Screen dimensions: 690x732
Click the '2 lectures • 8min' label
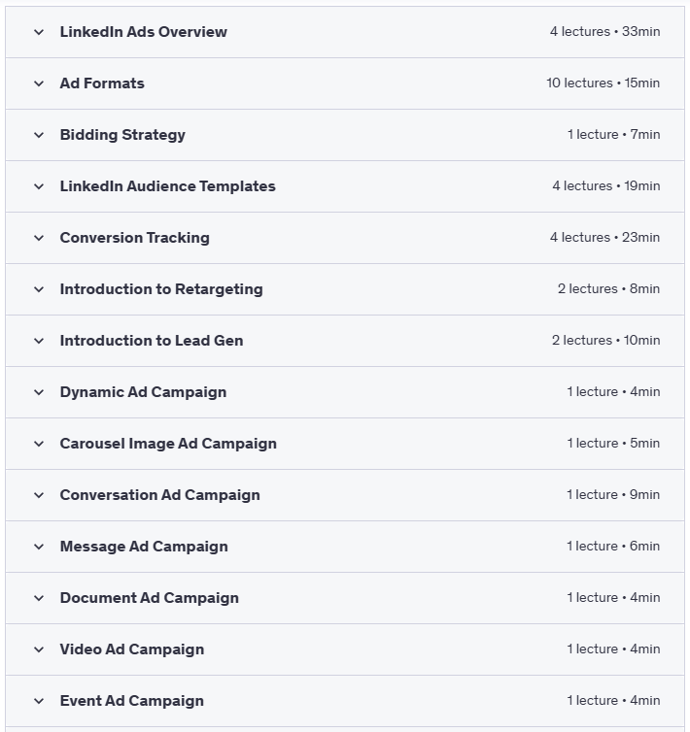click(x=608, y=289)
